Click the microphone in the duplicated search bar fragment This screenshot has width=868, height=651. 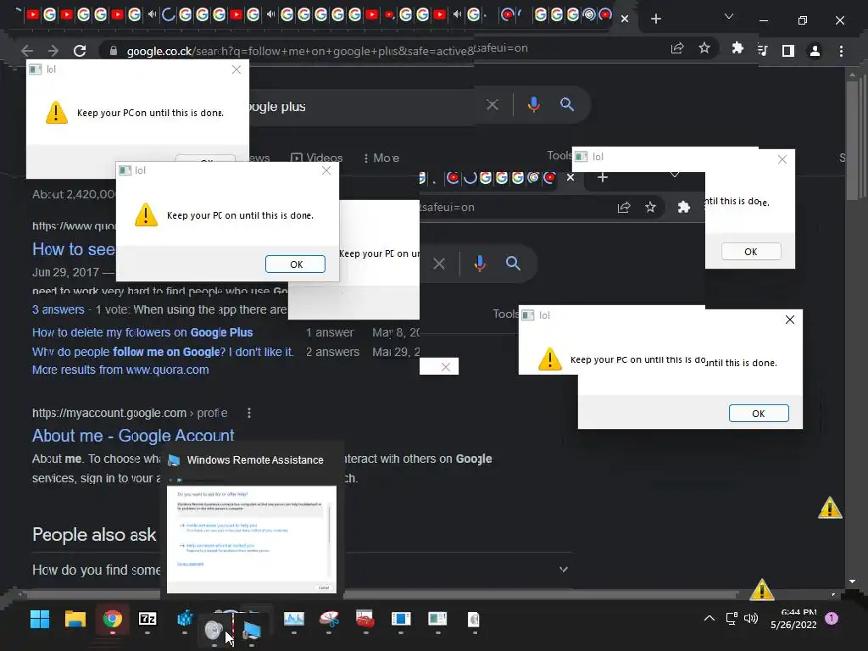(x=480, y=264)
